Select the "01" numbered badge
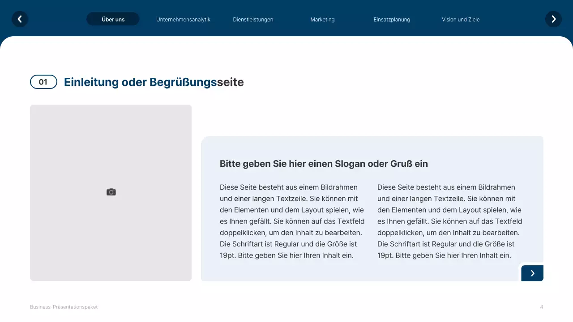The width and height of the screenshot is (573, 322). tap(43, 82)
